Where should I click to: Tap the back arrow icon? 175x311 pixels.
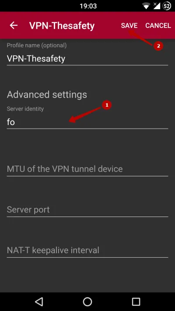(14, 25)
